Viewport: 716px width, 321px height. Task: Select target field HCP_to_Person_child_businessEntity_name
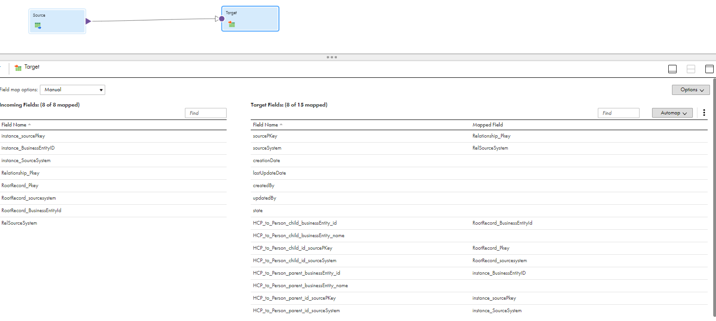click(x=298, y=236)
